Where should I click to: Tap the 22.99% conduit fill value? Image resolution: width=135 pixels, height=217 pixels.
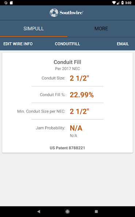click(82, 95)
